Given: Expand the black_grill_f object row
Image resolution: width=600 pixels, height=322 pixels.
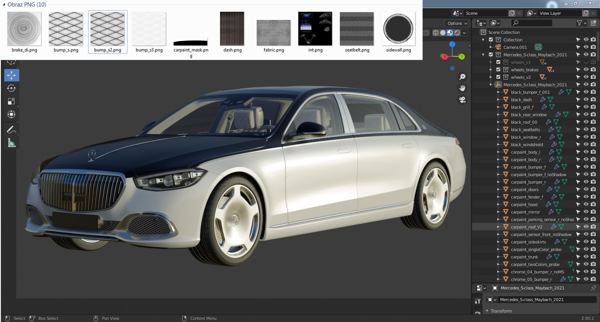Looking at the screenshot, I should coord(498,107).
